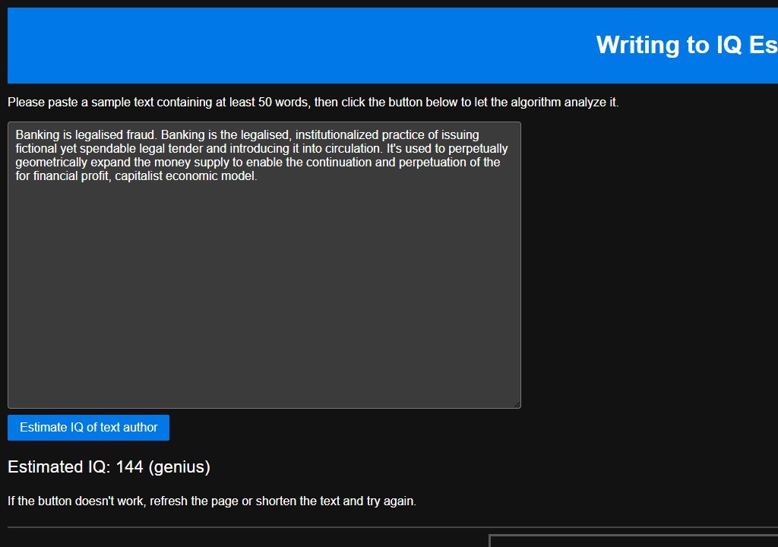
Task: Grab the textarea resize handle corner
Action: [x=517, y=404]
